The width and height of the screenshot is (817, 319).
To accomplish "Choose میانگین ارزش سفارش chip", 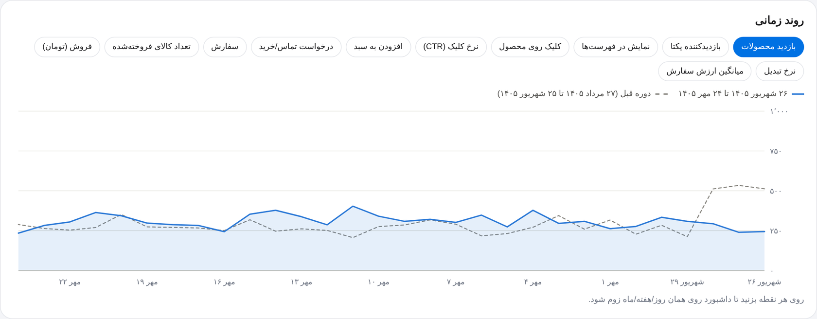I will click(x=705, y=71).
